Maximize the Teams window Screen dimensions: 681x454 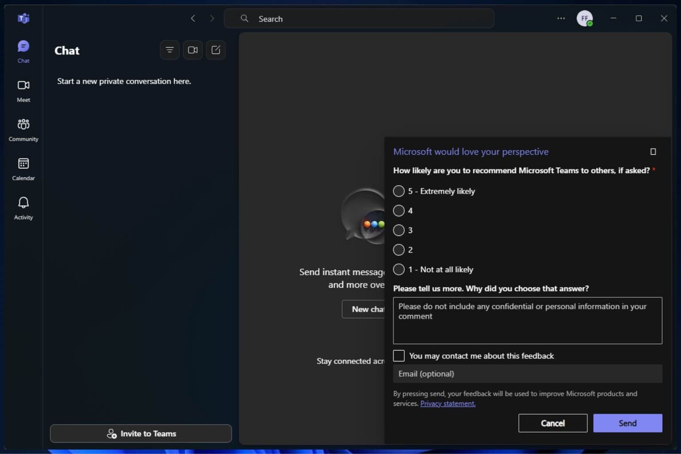(639, 18)
